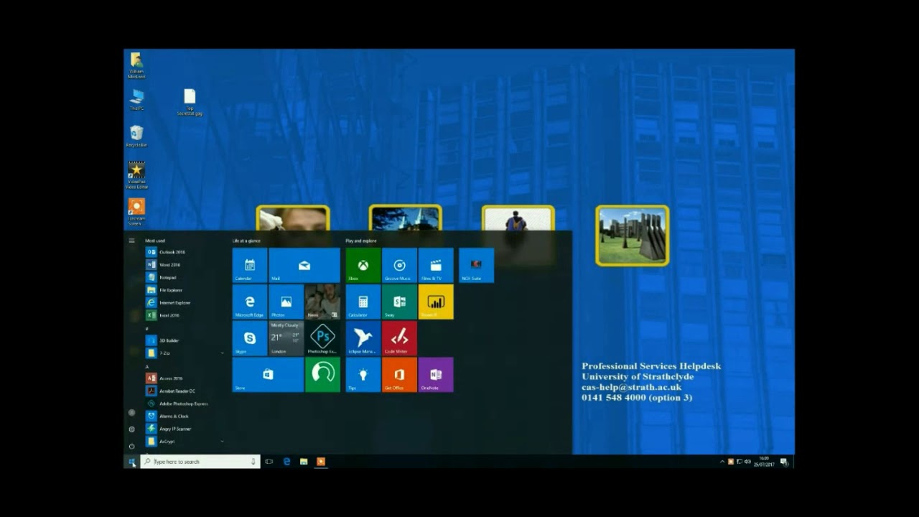Open the Eclipse Manager tile
Viewport: 919px width, 517px height.
click(363, 338)
